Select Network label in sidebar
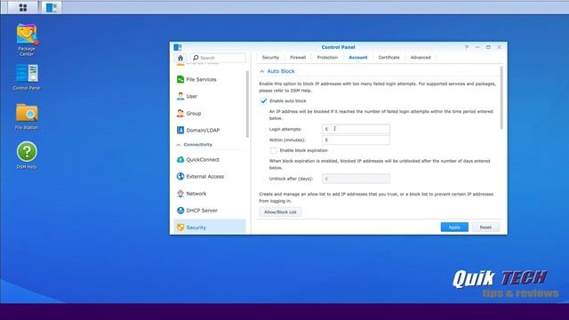The width and height of the screenshot is (569, 320). [196, 194]
